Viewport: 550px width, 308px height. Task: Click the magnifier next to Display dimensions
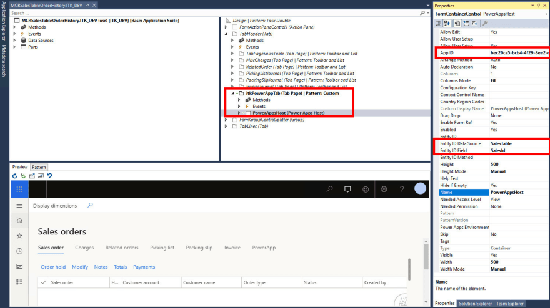click(90, 206)
